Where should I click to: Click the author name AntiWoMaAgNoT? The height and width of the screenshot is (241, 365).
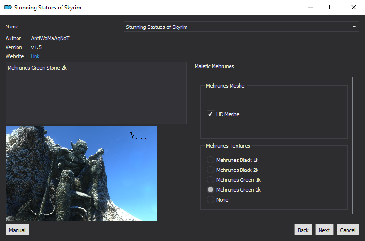click(50, 38)
